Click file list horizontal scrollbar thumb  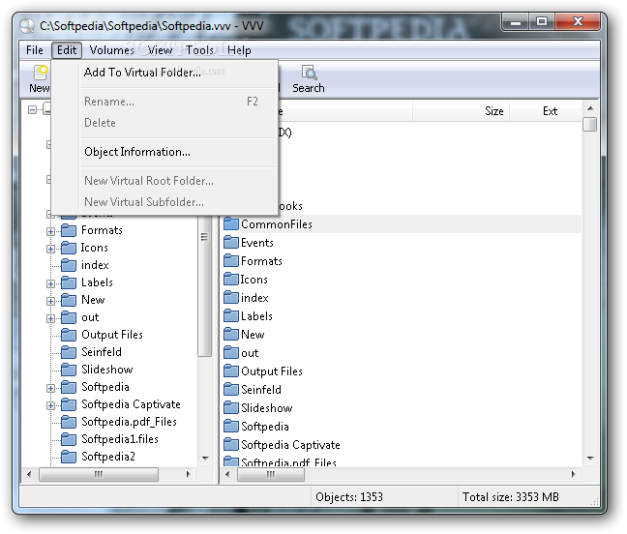[271, 474]
